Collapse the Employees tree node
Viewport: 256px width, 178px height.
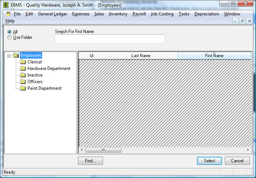[x=9, y=56]
